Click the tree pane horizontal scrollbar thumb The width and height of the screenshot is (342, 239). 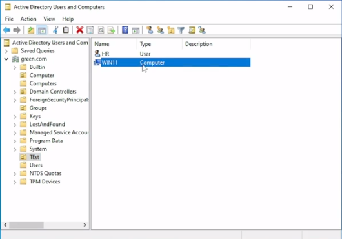point(26,225)
